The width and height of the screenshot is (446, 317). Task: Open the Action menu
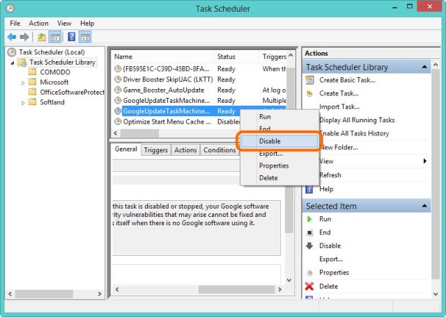pos(39,23)
